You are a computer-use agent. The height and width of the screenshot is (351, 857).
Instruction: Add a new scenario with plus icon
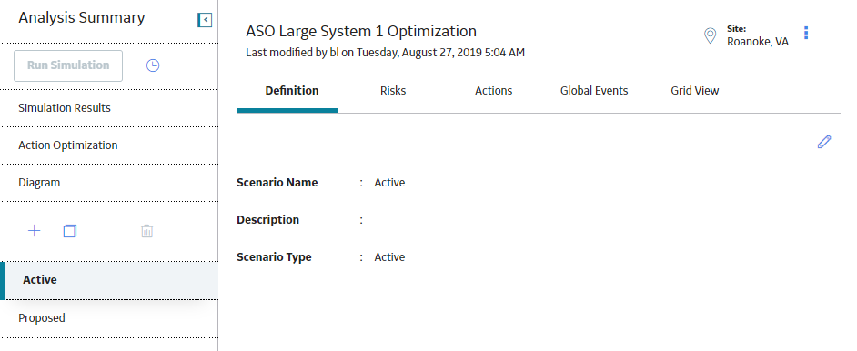(x=34, y=231)
